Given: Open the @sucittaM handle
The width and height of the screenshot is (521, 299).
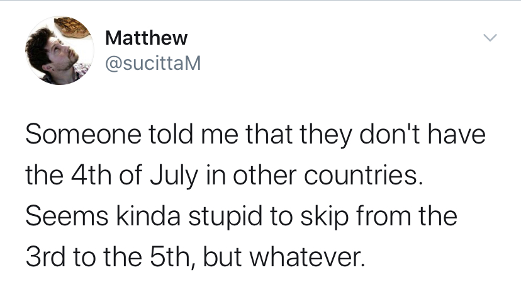Looking at the screenshot, I should point(153,63).
